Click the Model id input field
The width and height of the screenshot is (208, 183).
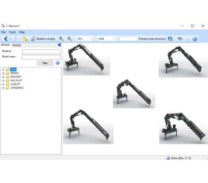[x=41, y=52]
